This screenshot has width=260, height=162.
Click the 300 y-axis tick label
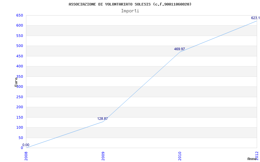pyautogui.click(x=19, y=87)
